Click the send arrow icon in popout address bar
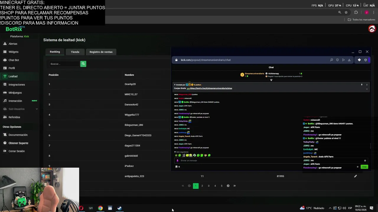The image size is (378, 212). (343, 60)
